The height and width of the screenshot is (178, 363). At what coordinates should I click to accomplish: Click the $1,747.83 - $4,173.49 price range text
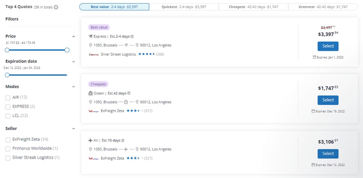[x=21, y=43]
